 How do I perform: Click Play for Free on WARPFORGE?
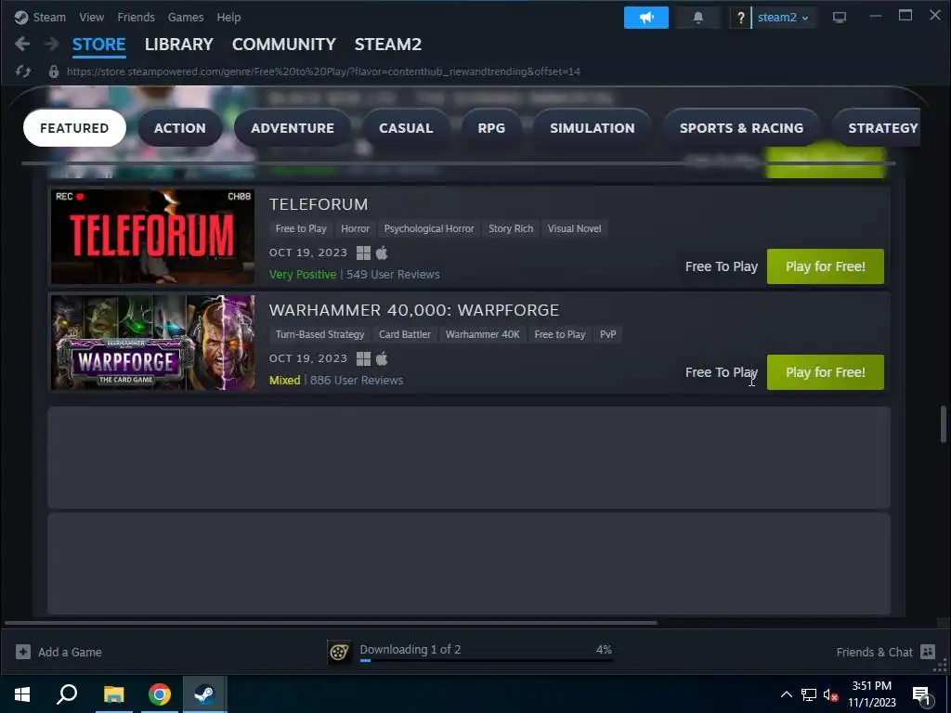826,372
